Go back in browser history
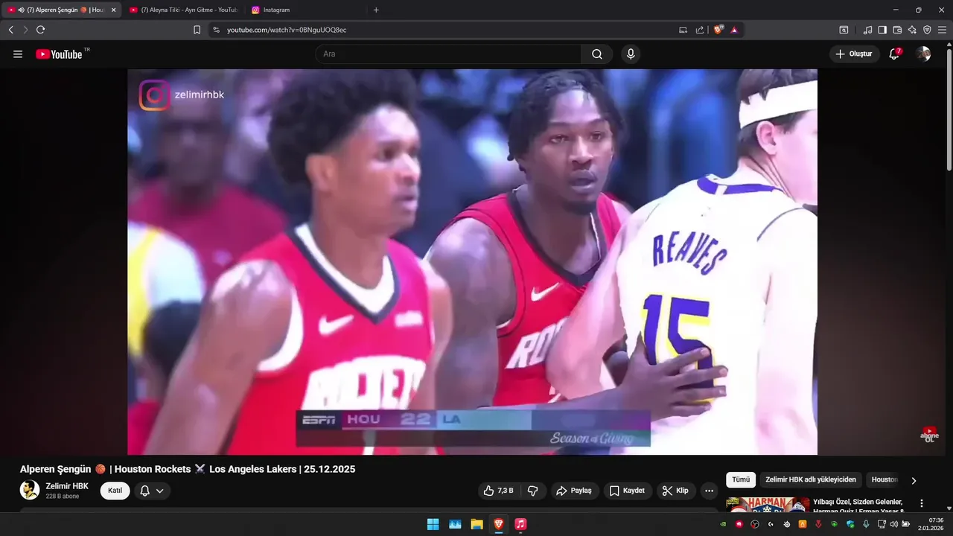 [10, 30]
